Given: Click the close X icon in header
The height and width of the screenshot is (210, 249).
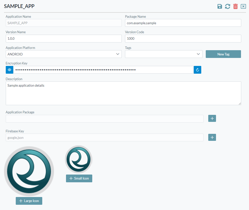Looking at the screenshot, I should [243, 6].
